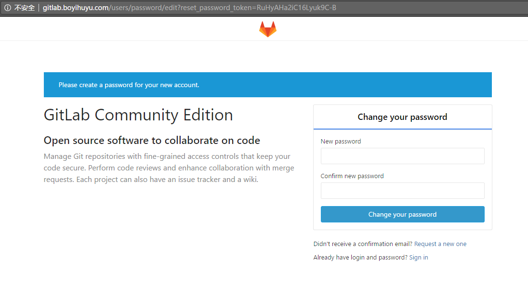Click the Didn't receive a confirmation email text
528x299 pixels.
coord(363,244)
